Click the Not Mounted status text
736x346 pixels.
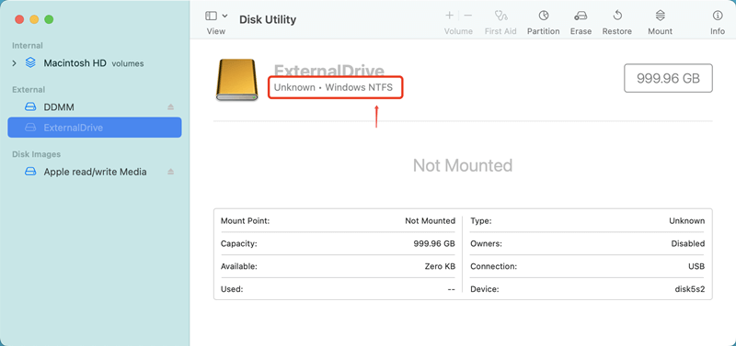click(463, 165)
